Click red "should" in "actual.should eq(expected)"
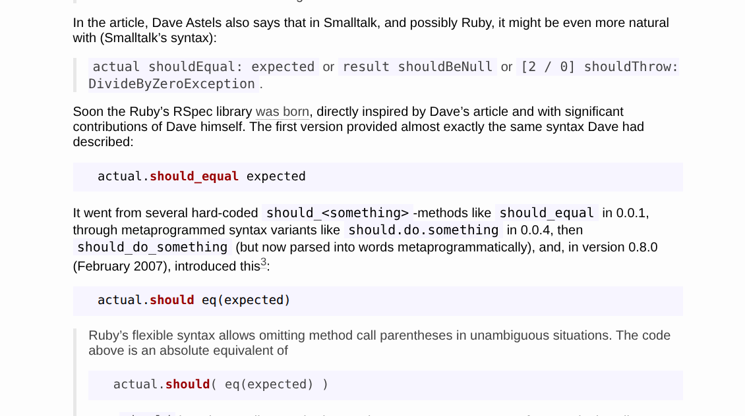The width and height of the screenshot is (745, 416). 171,300
